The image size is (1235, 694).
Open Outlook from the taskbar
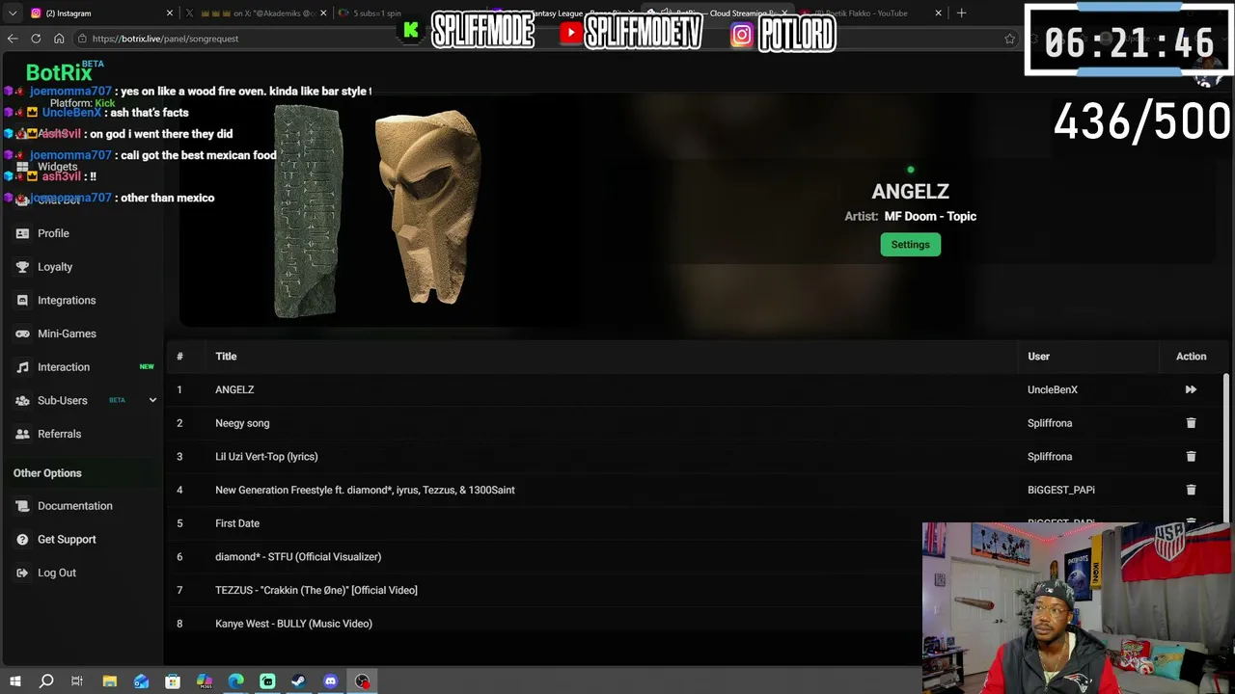(x=142, y=681)
